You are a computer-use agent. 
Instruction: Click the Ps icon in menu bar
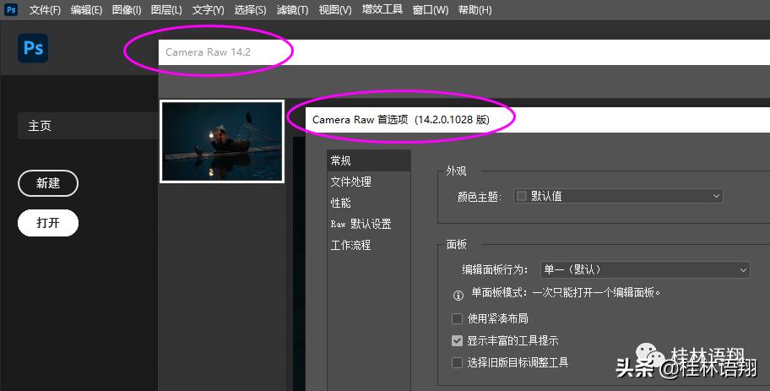(x=11, y=9)
